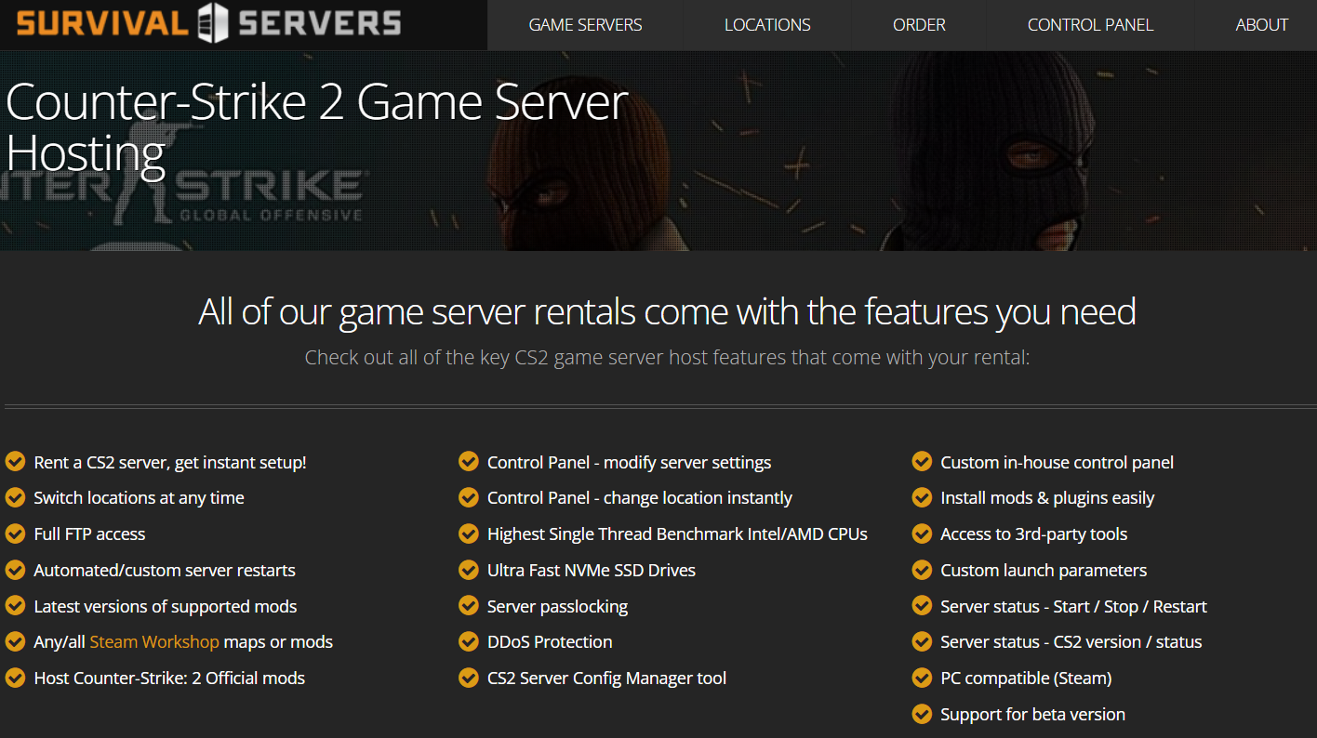The height and width of the screenshot is (738, 1317).
Task: Click checkmark beside 'Custom launch parameters'
Action: (922, 570)
